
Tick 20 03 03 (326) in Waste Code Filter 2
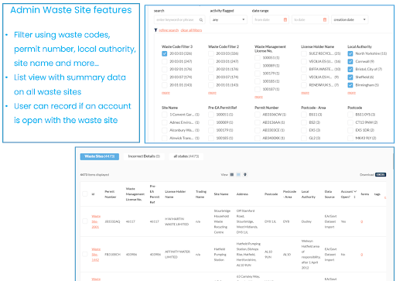click(211, 53)
